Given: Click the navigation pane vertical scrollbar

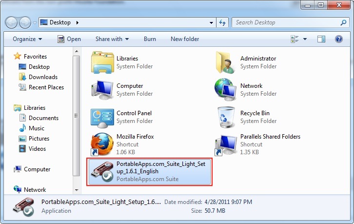Looking at the screenshot, I should (x=76, y=116).
